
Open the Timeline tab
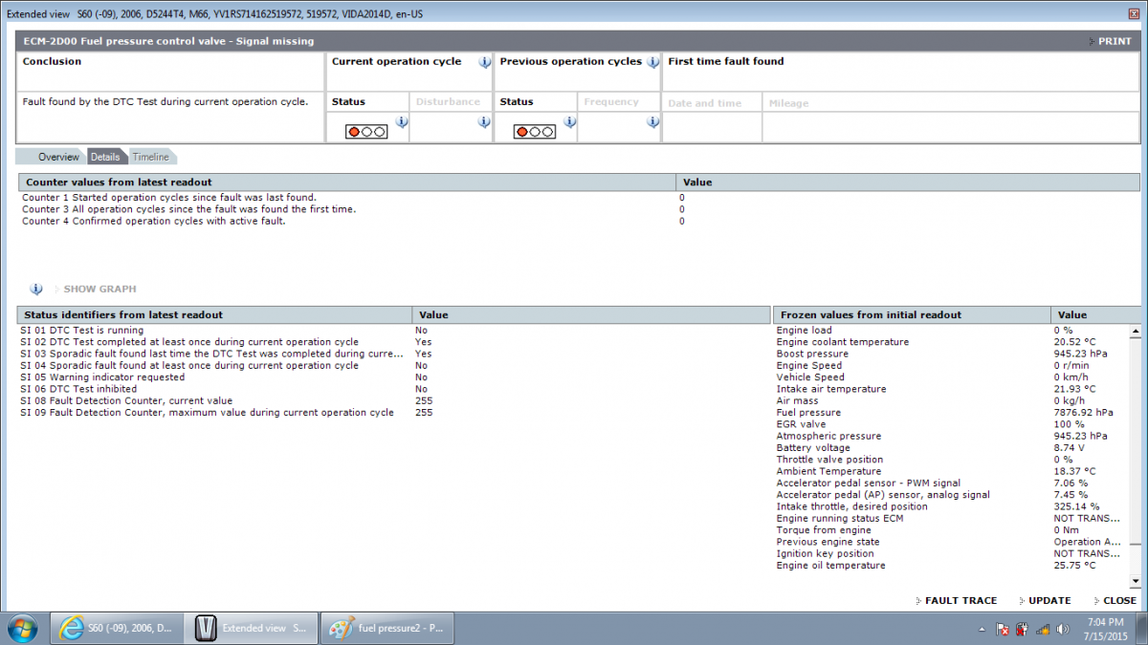click(x=150, y=157)
